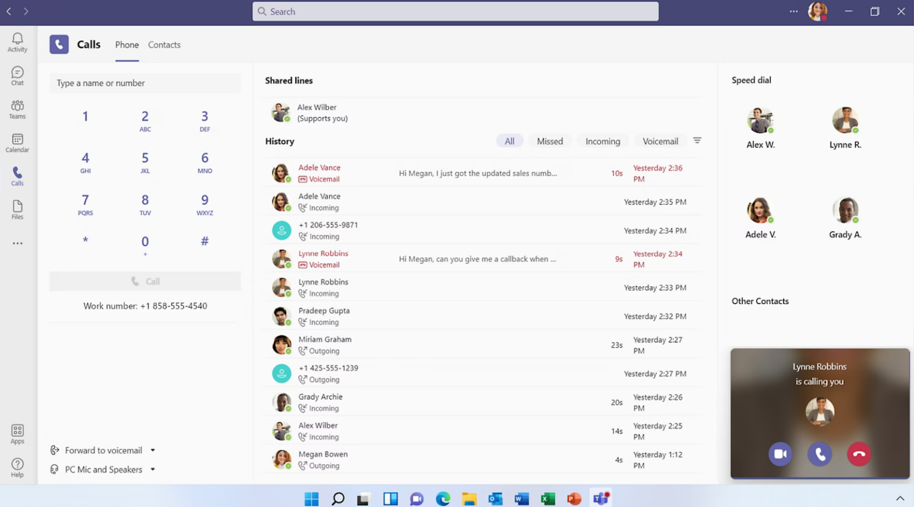Open the PC Mic and Speakers dropdown
Screen dimensions: 914x507
coord(153,470)
